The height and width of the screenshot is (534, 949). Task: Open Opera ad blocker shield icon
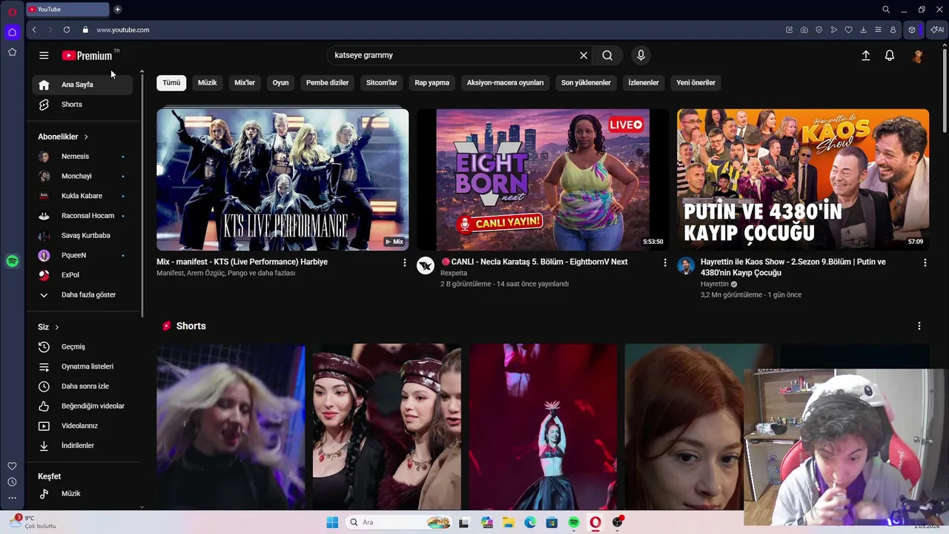[x=819, y=30]
